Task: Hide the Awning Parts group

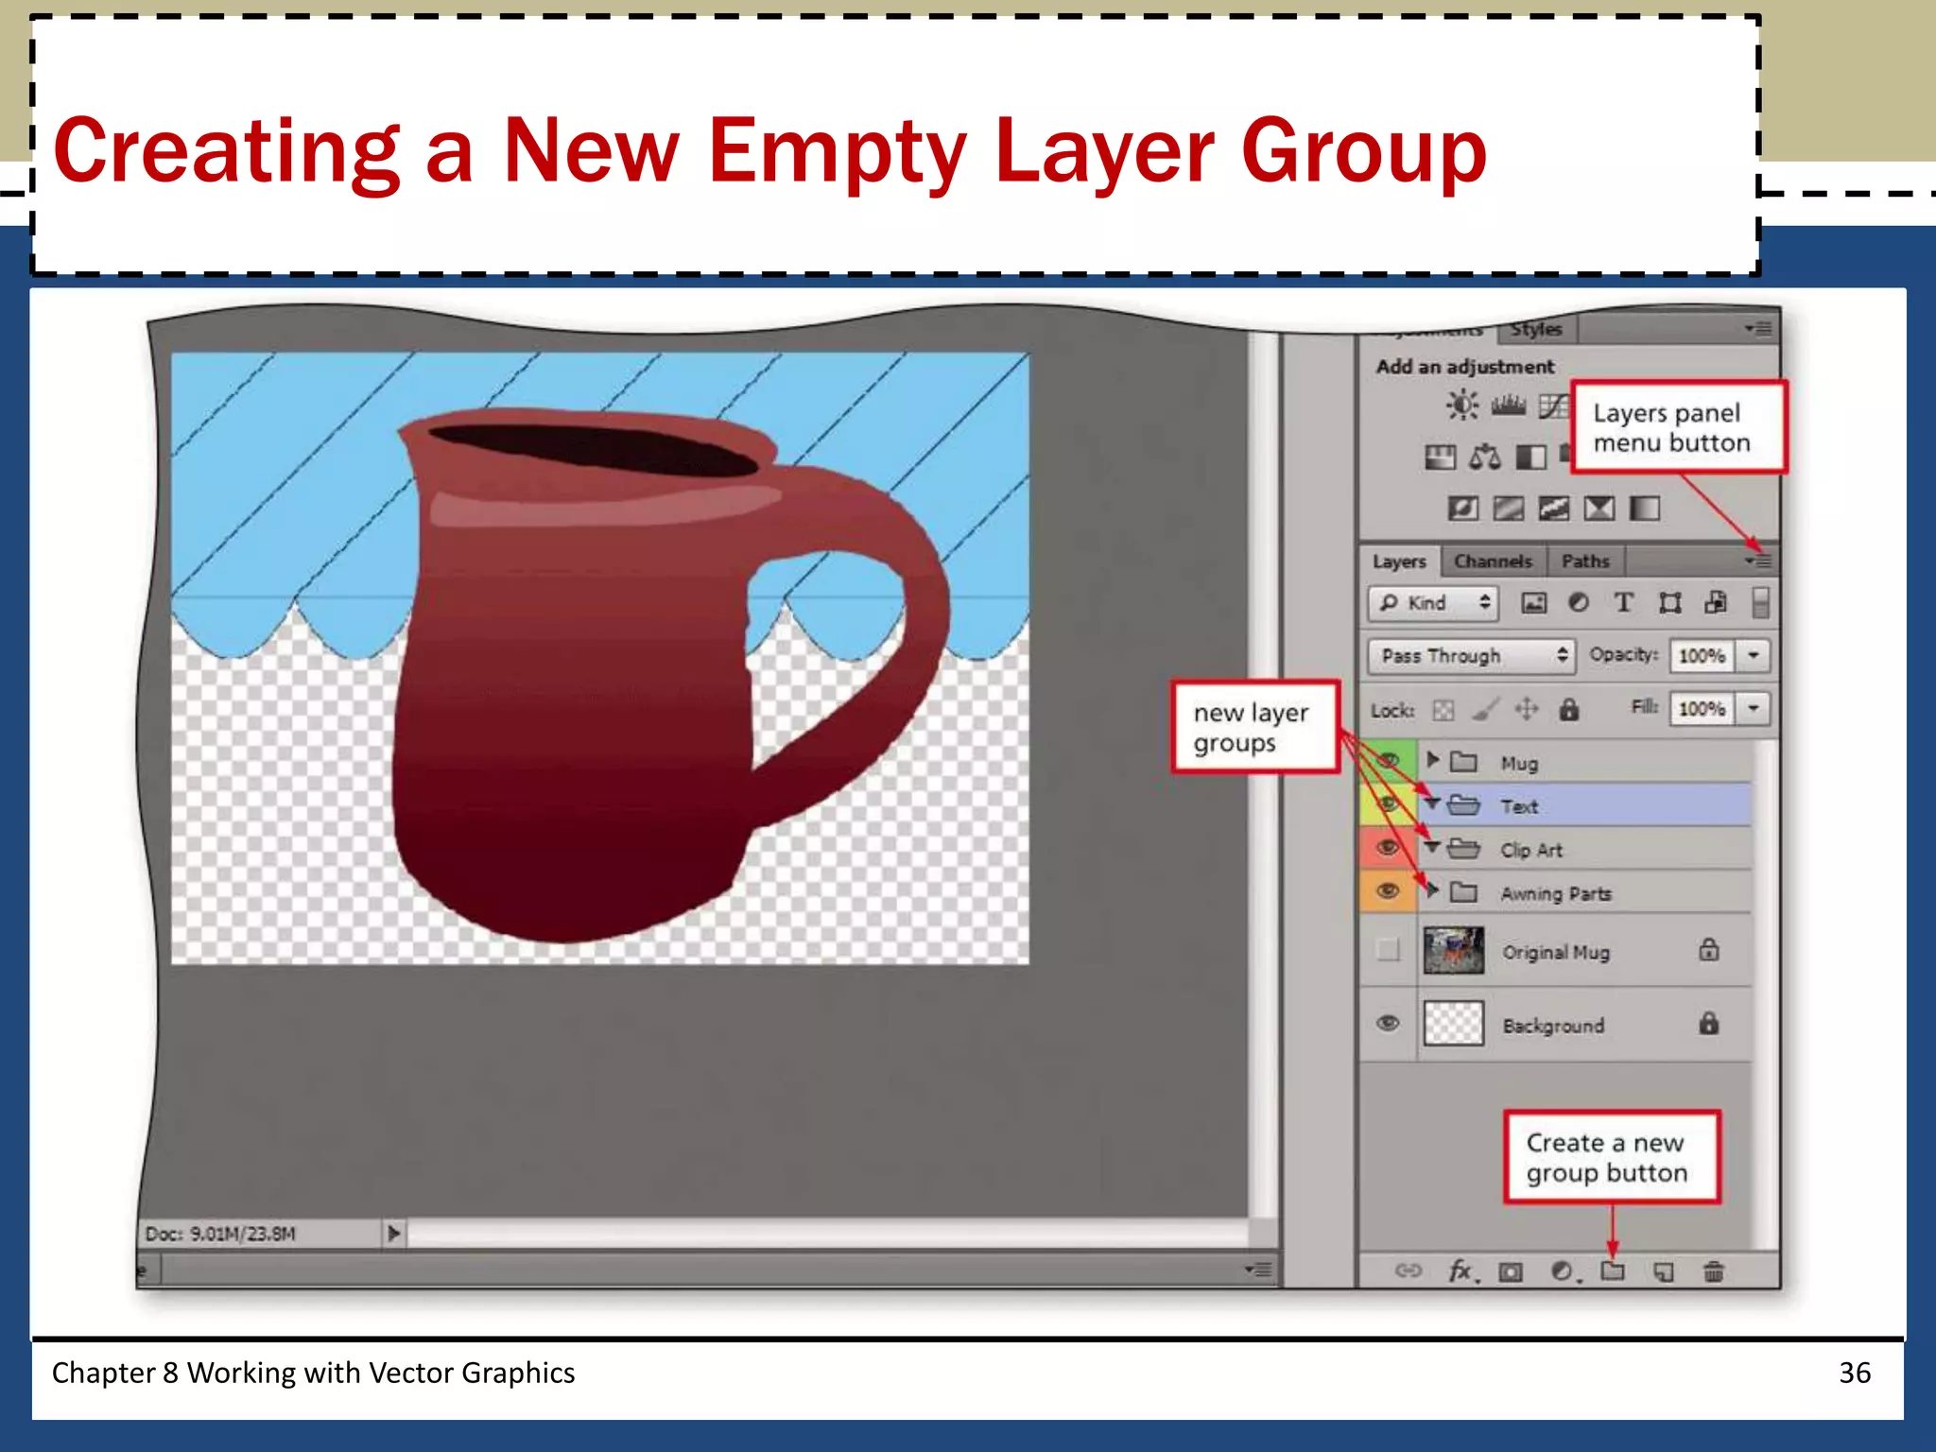Action: (1388, 890)
